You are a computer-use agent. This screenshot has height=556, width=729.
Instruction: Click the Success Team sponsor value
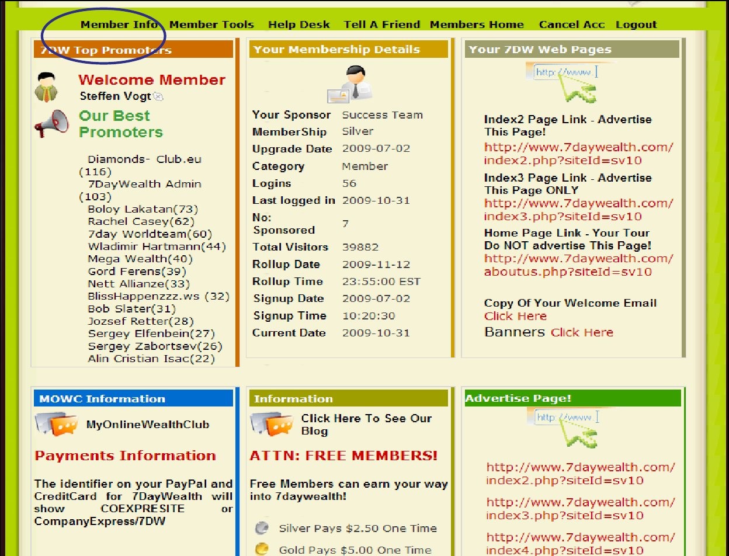coord(383,115)
